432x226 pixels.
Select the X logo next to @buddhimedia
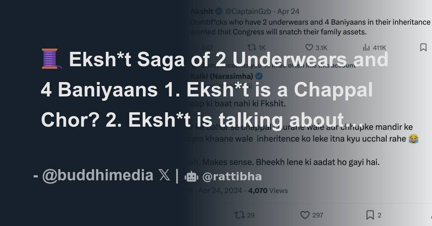tap(164, 175)
